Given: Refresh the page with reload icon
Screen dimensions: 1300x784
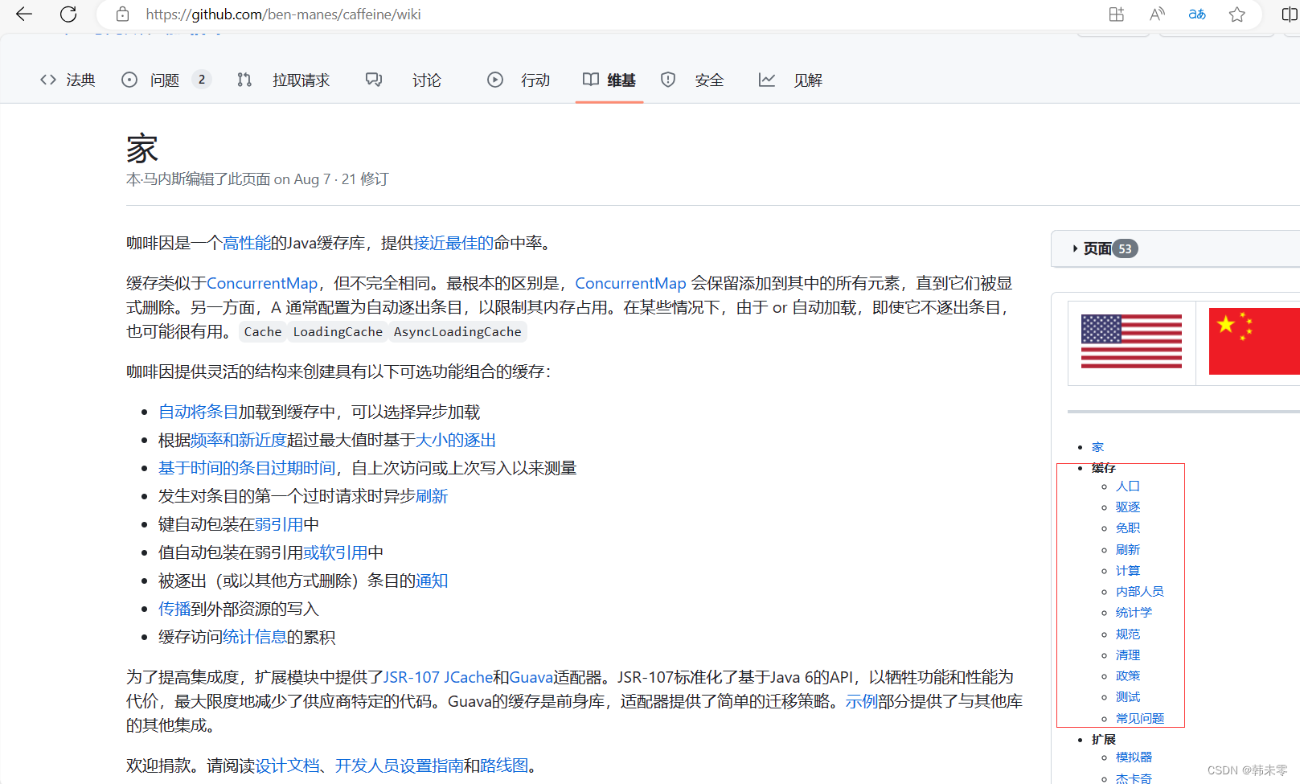Looking at the screenshot, I should point(68,14).
